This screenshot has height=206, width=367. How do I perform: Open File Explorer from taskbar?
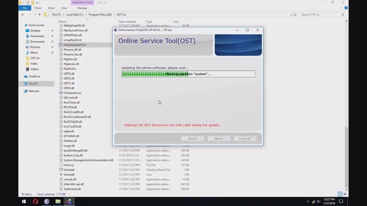tap(58, 201)
